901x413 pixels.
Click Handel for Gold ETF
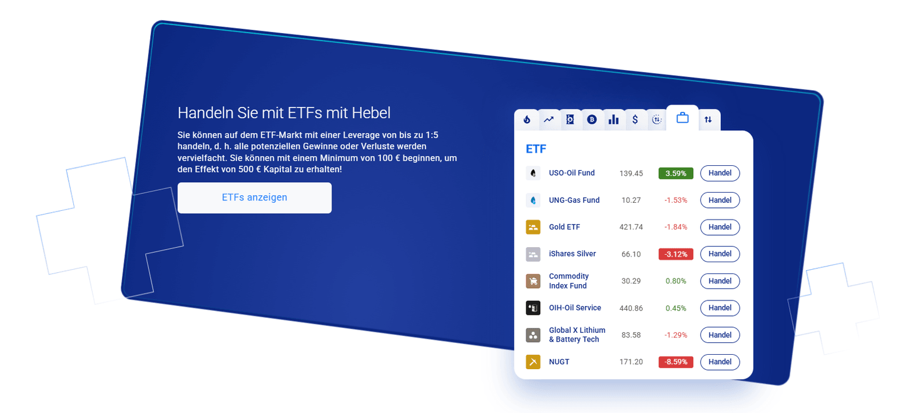click(x=720, y=227)
